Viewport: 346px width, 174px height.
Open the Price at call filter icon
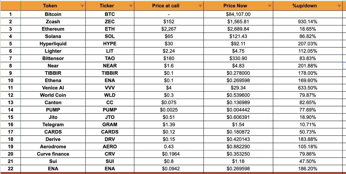point(200,6)
